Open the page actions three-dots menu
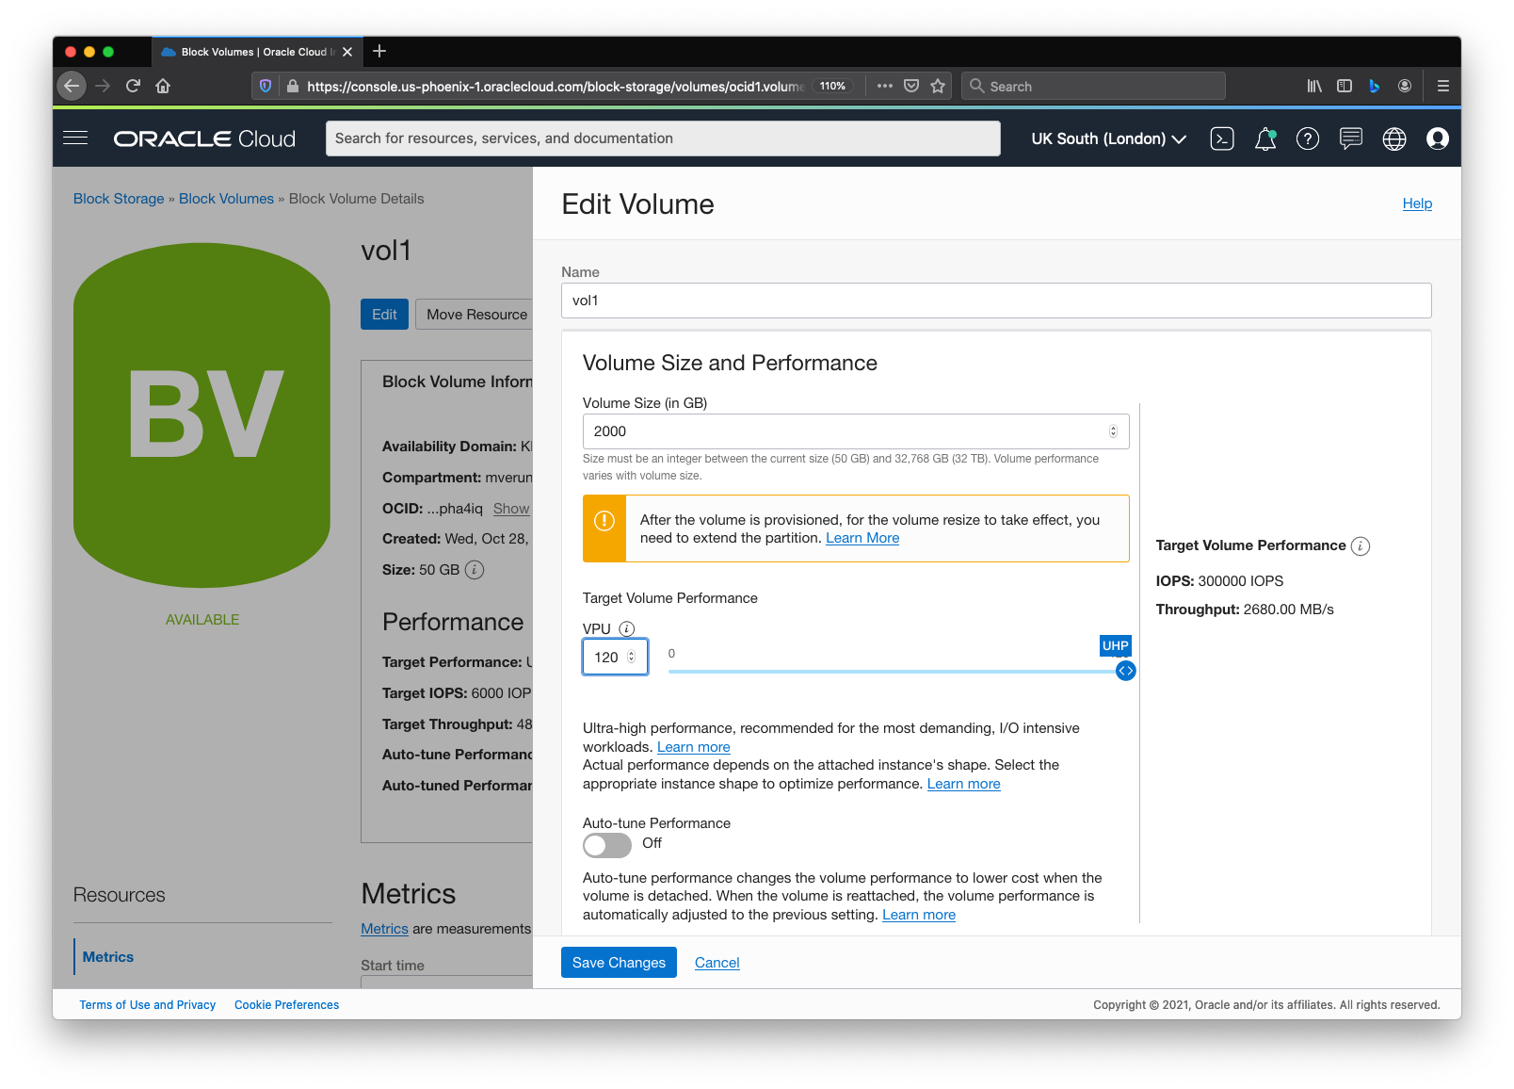 (884, 86)
